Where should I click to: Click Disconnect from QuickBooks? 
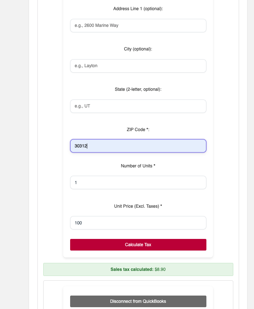138,301
